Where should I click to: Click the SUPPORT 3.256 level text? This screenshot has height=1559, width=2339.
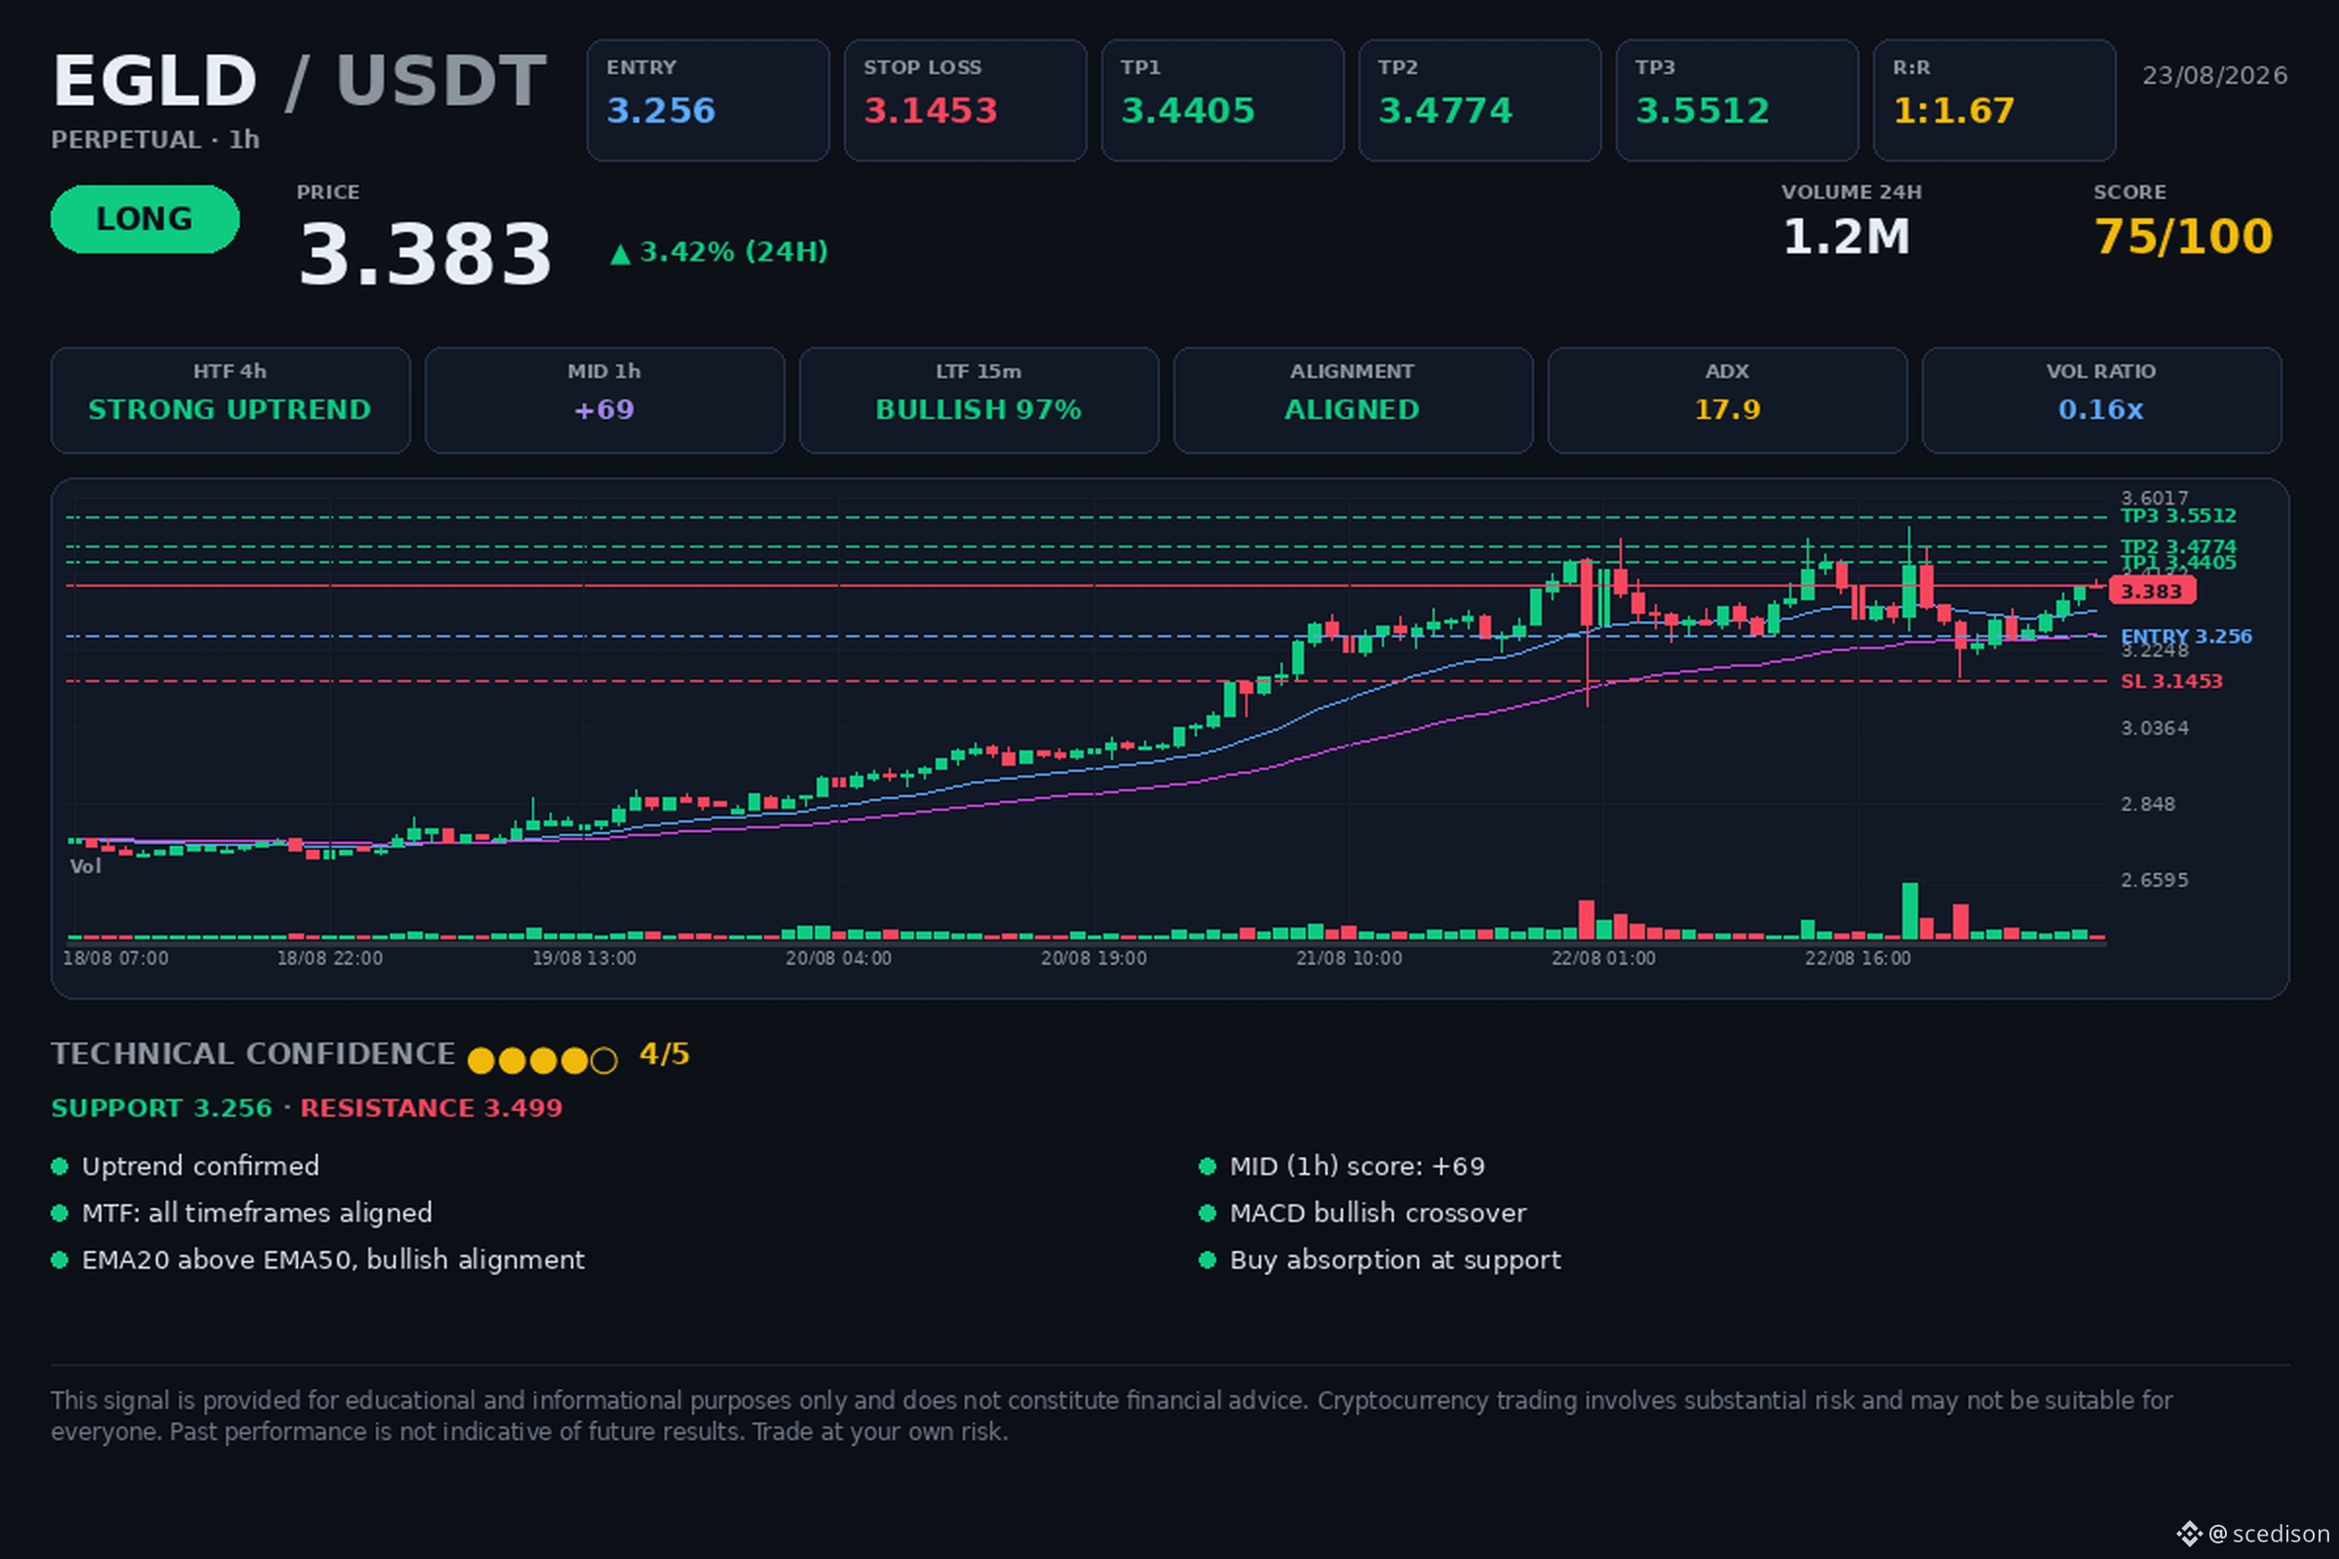[x=162, y=1109]
